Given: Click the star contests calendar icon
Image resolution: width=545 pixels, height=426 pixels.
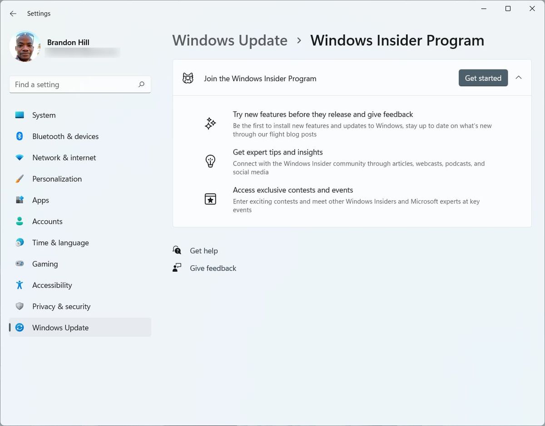Looking at the screenshot, I should coord(210,199).
